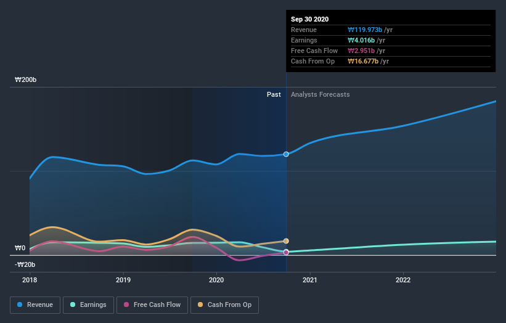Image resolution: width=506 pixels, height=323 pixels.
Task: Click the Cash From Op row label in tooltip
Action: point(312,61)
